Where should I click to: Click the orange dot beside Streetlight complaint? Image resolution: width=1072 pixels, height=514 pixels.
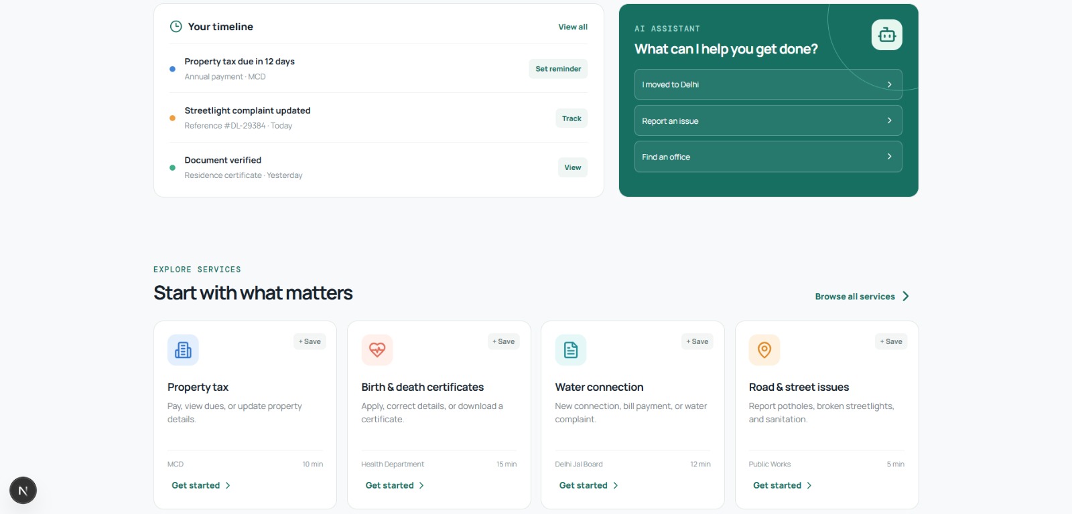pyautogui.click(x=172, y=118)
